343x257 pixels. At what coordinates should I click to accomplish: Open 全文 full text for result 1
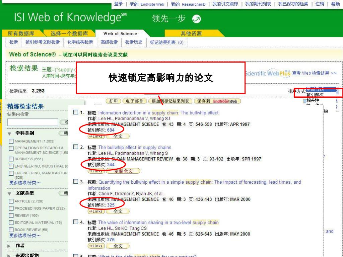pyautogui.click(x=118, y=137)
